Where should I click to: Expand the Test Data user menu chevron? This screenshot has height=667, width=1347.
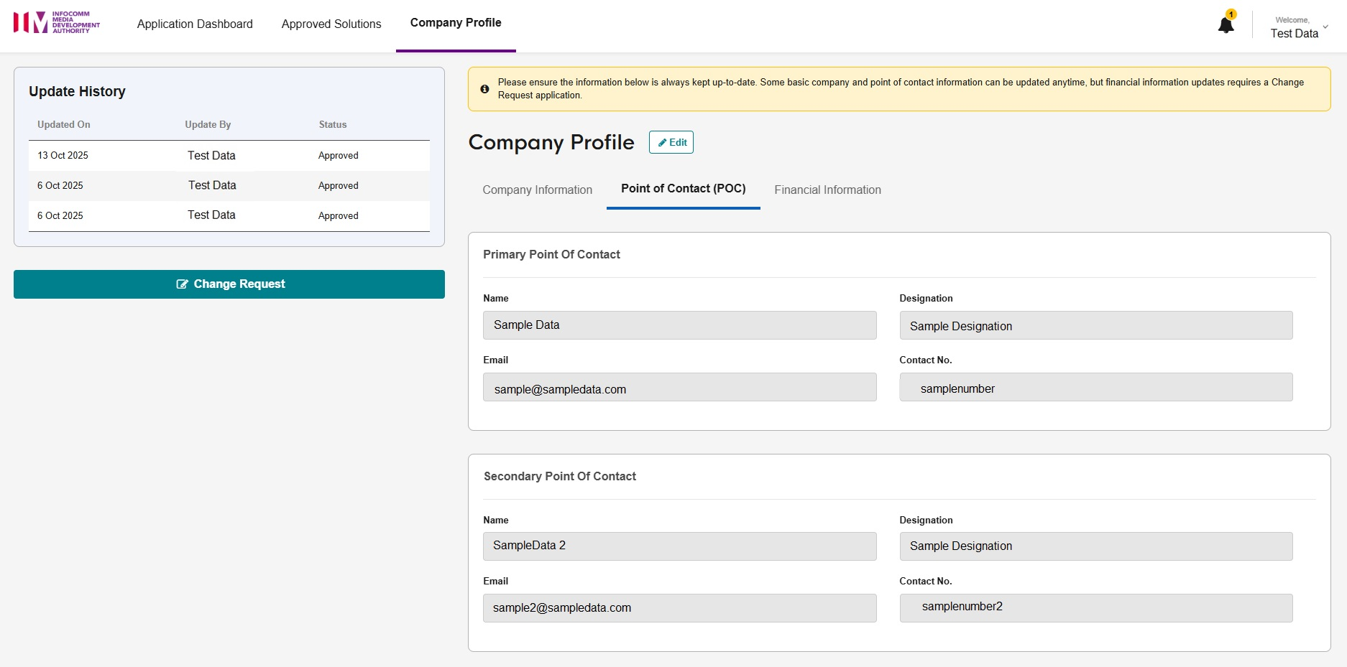point(1325,27)
